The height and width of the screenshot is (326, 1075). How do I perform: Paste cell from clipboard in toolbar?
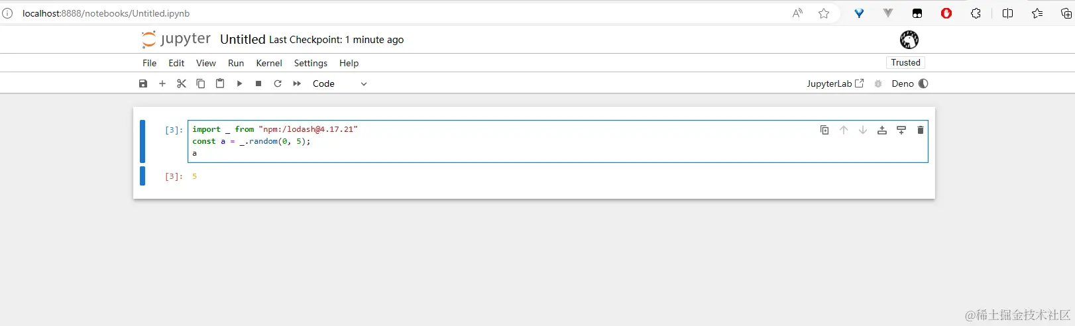tap(220, 83)
